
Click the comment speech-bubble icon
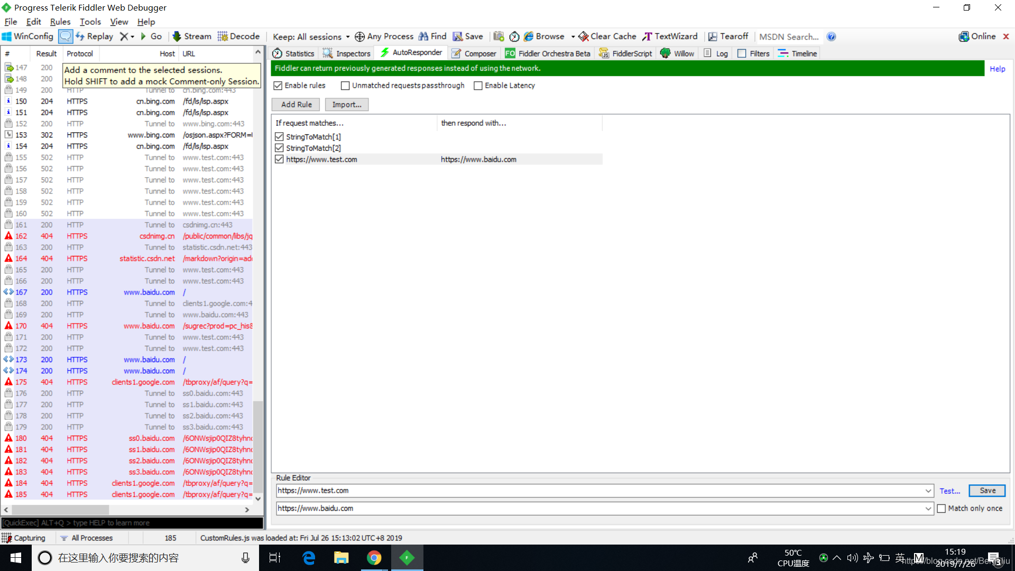[65, 36]
